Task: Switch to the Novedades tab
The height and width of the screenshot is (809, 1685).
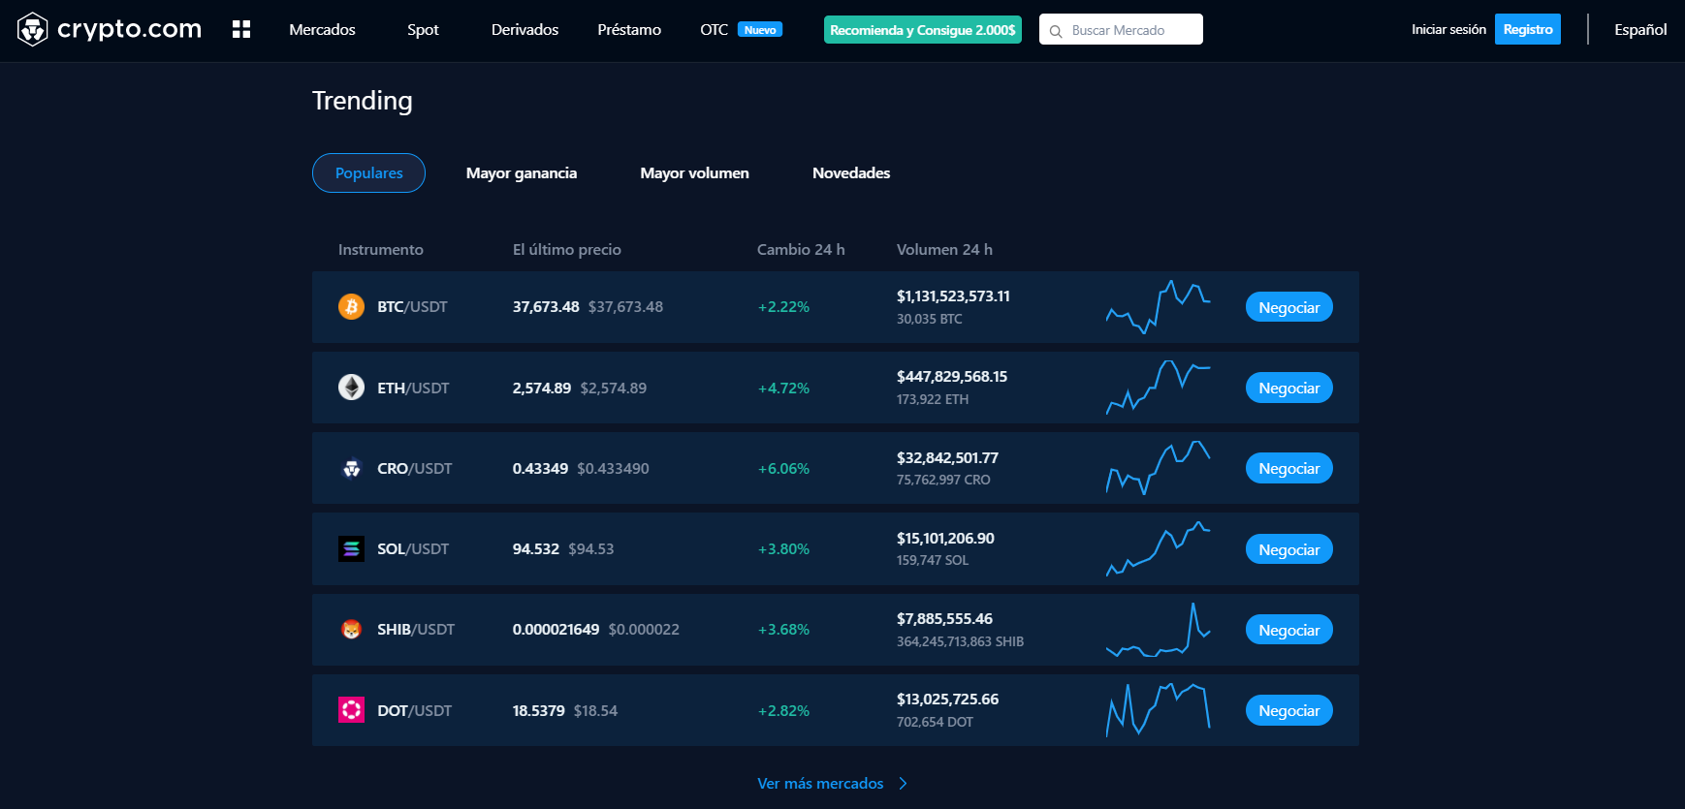Action: (x=851, y=172)
